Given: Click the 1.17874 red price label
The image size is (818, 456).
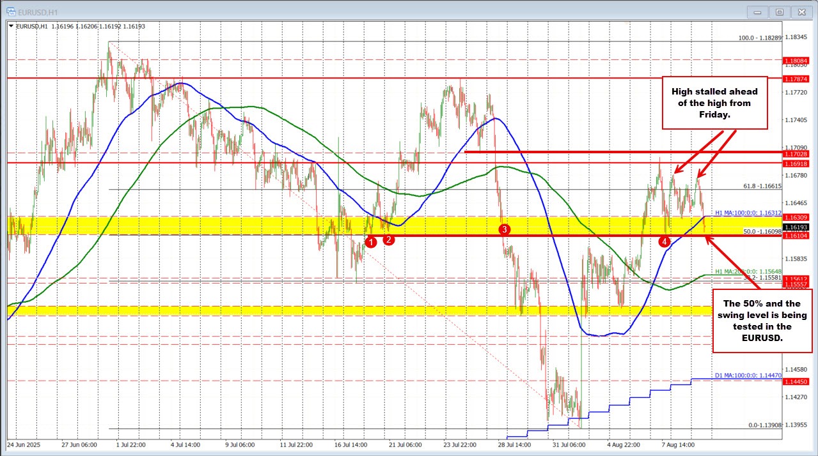Looking at the screenshot, I should coord(795,79).
